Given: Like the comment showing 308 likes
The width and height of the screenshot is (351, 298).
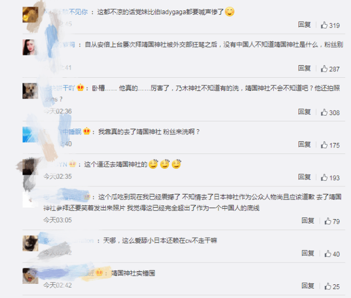Looking at the screenshot, I should 324,112.
